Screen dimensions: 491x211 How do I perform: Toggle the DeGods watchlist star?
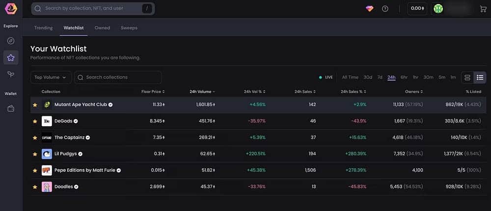point(35,121)
